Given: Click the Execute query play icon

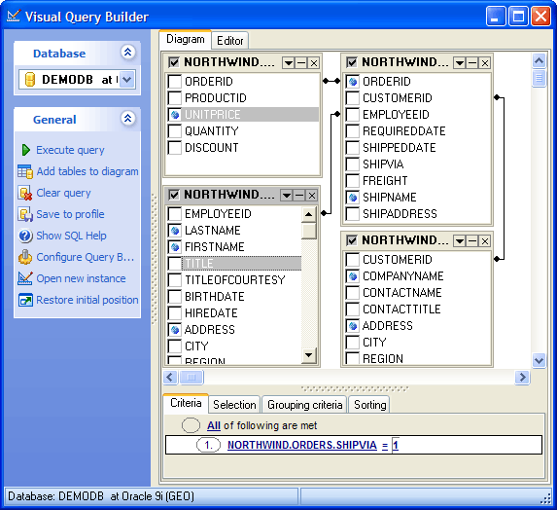Looking at the screenshot, I should [x=25, y=150].
